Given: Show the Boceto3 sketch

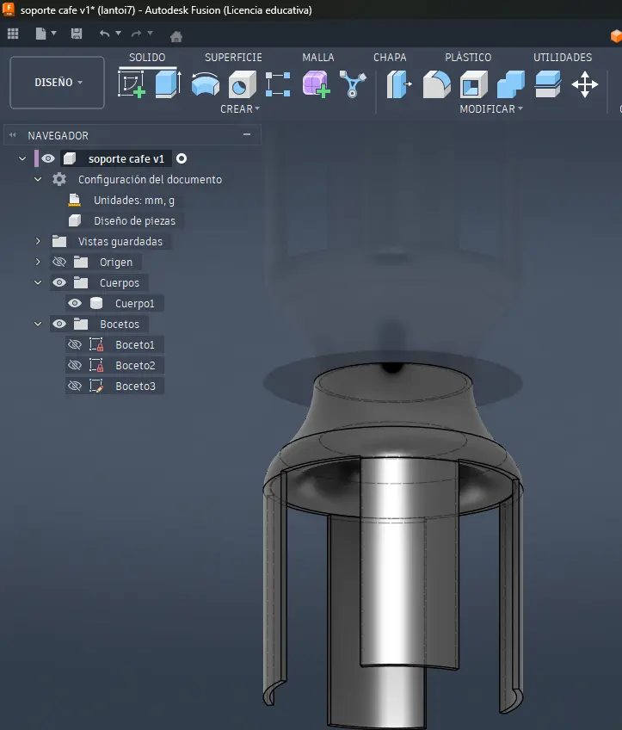Looking at the screenshot, I should pyautogui.click(x=75, y=386).
